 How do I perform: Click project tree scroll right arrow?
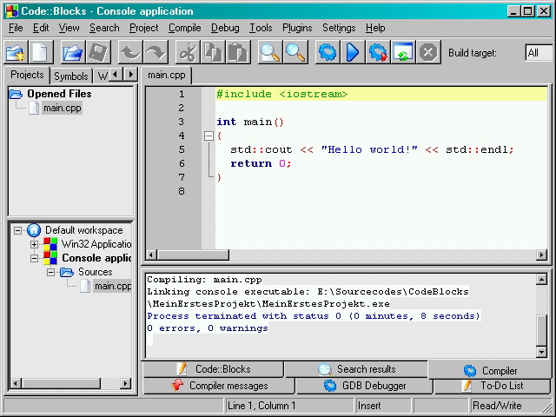125,383
